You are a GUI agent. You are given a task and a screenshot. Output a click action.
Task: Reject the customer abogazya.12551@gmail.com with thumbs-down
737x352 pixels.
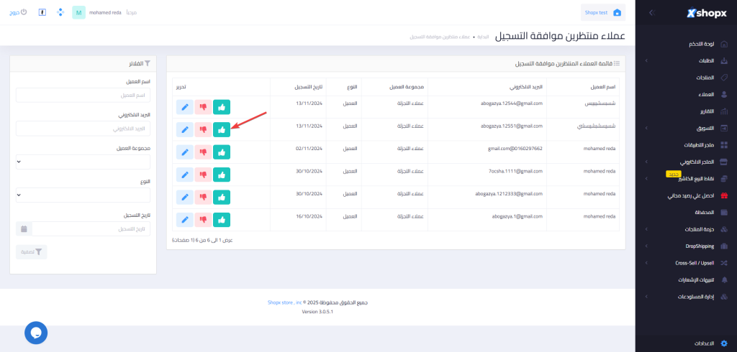(x=204, y=130)
